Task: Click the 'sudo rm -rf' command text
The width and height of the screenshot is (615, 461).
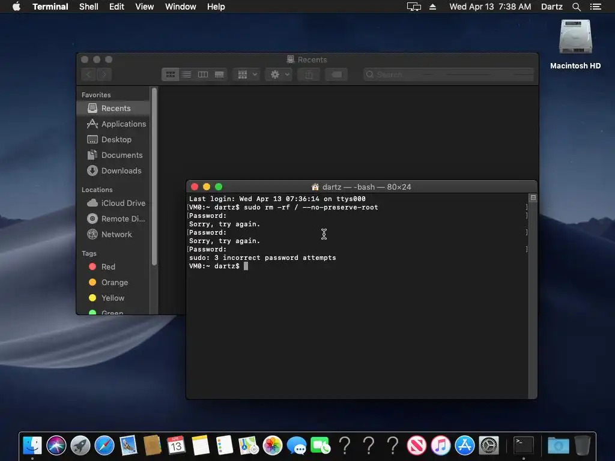Action: (x=311, y=207)
